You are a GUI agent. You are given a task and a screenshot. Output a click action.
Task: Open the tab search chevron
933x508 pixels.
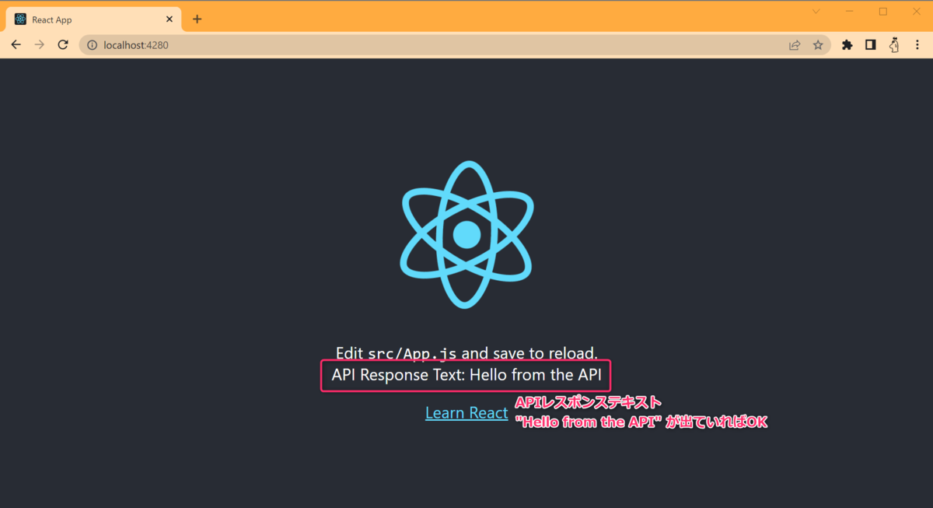[x=816, y=11]
